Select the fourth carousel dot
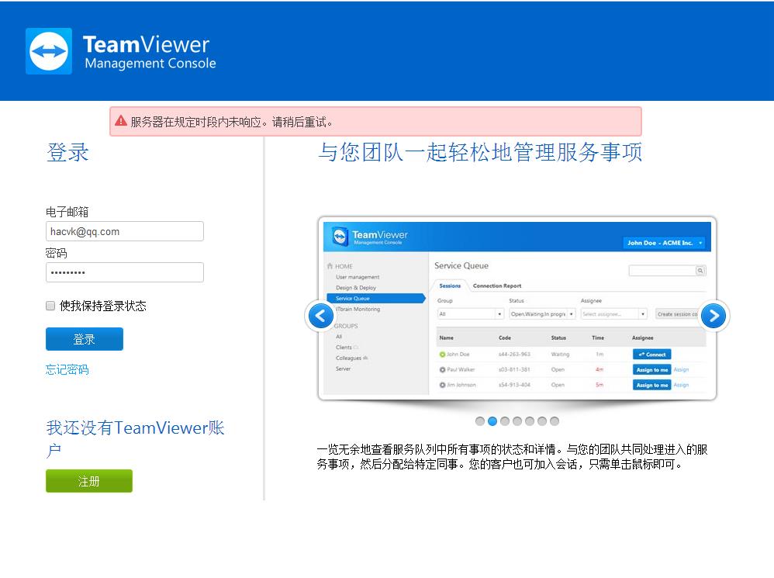Viewport: 774px width, 578px height. [517, 421]
